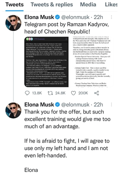Select the Tweets tab
Image resolution: width=118 pixels, height=176 pixels.
[14, 5]
